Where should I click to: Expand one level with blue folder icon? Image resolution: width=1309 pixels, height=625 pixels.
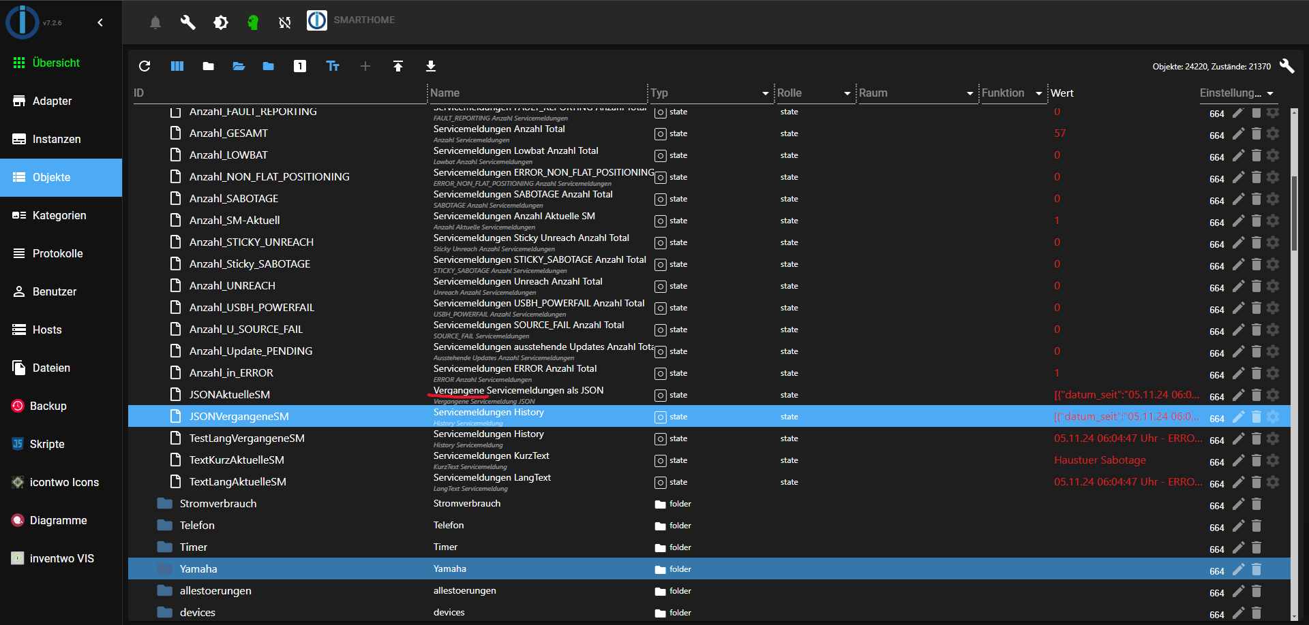pos(269,66)
